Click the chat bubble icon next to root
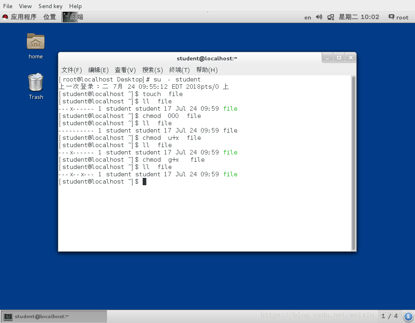Screen dimensions: 415x323 coord(391,17)
